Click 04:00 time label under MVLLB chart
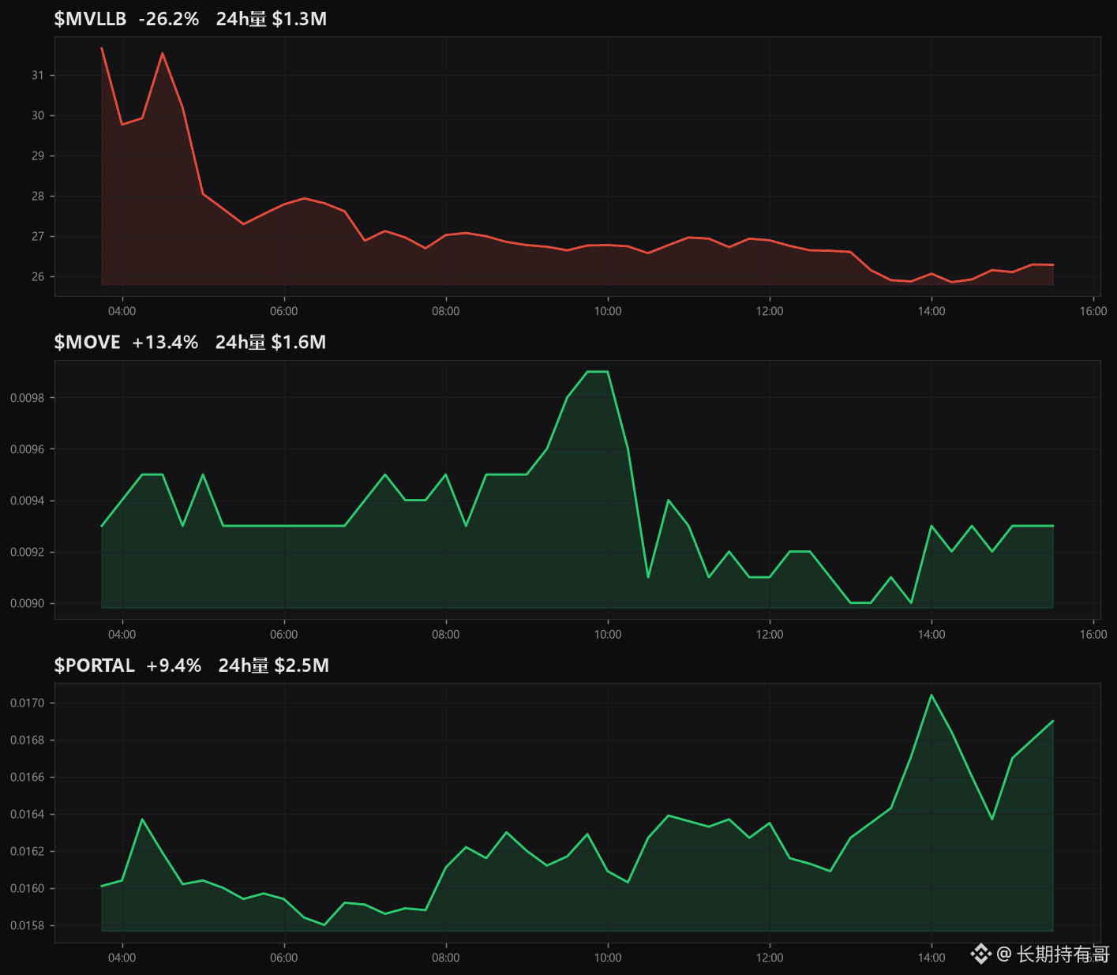This screenshot has width=1117, height=975. pyautogui.click(x=122, y=311)
